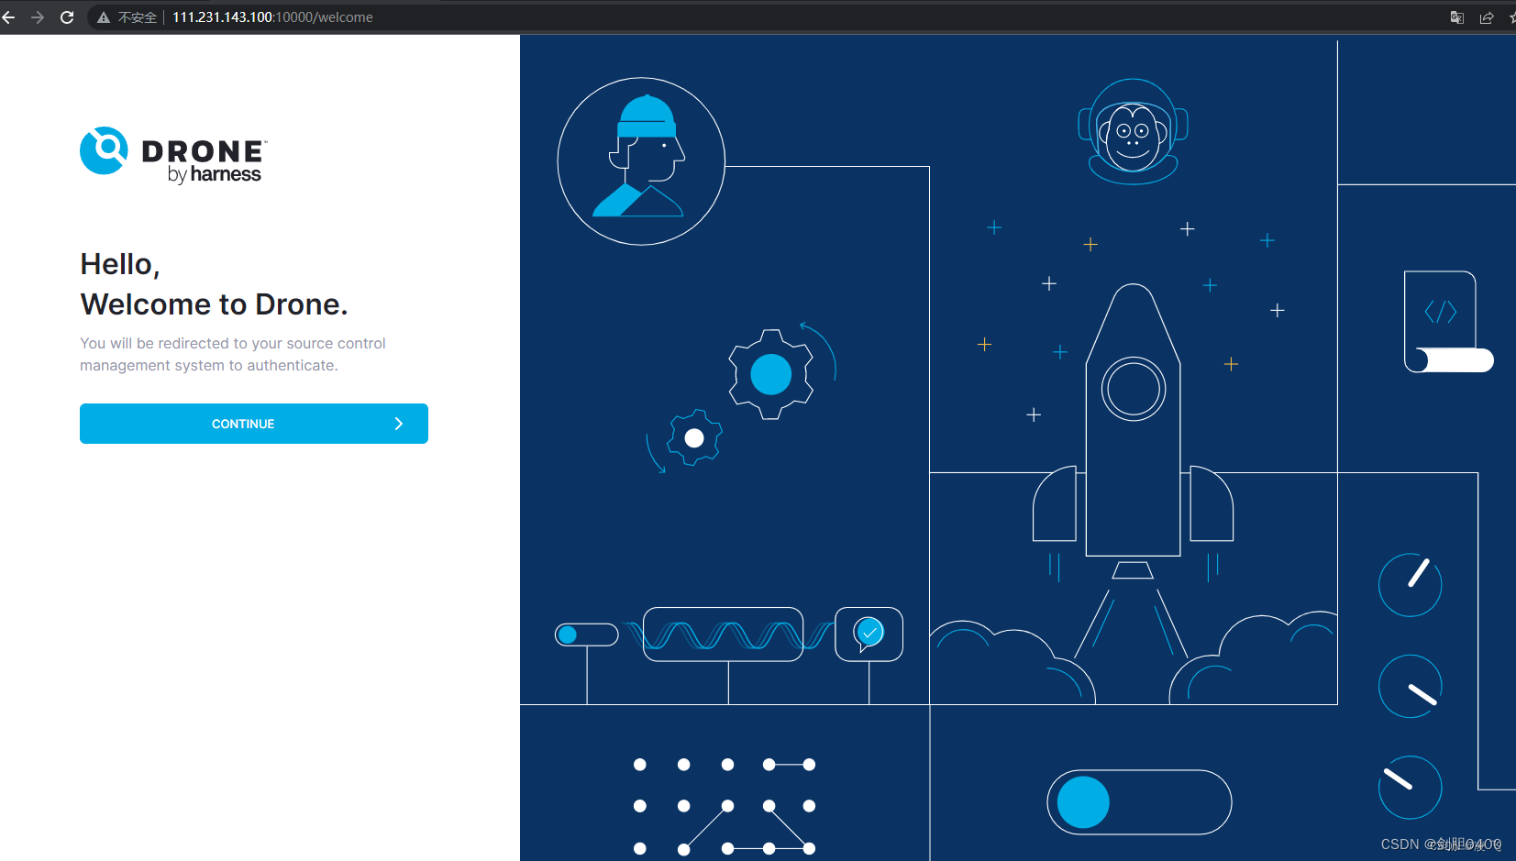Image resolution: width=1516 pixels, height=861 pixels.
Task: Reload the page with the refresh icon
Action: click(x=67, y=17)
